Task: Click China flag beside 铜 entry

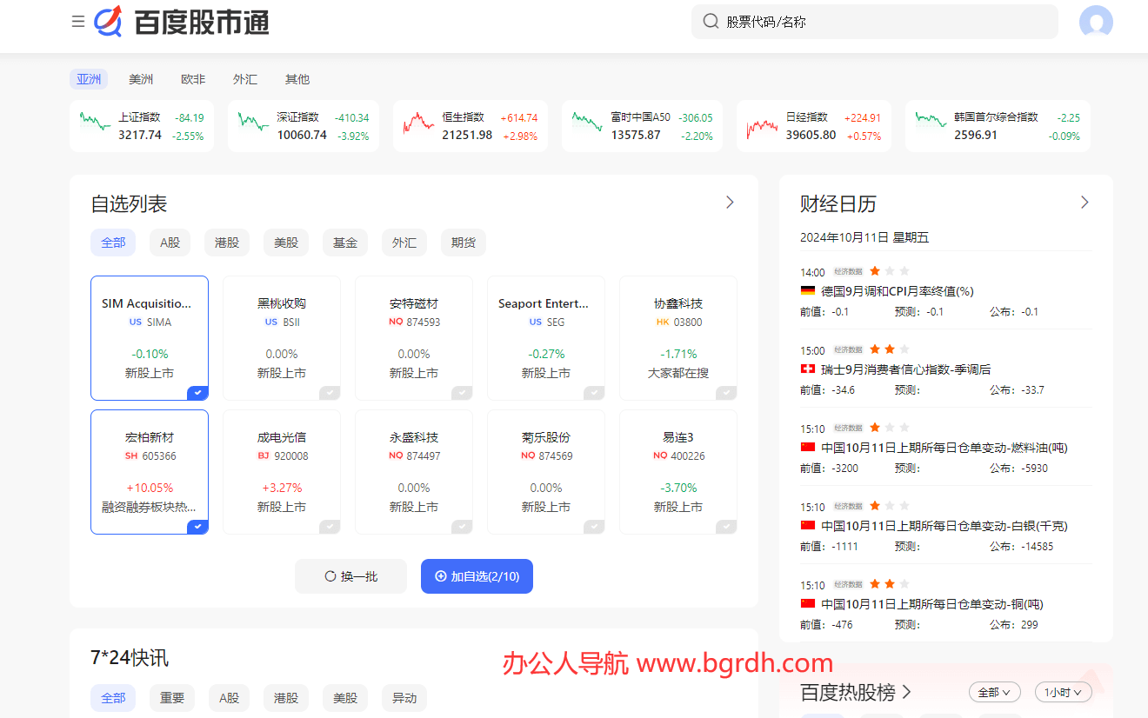Action: point(807,604)
